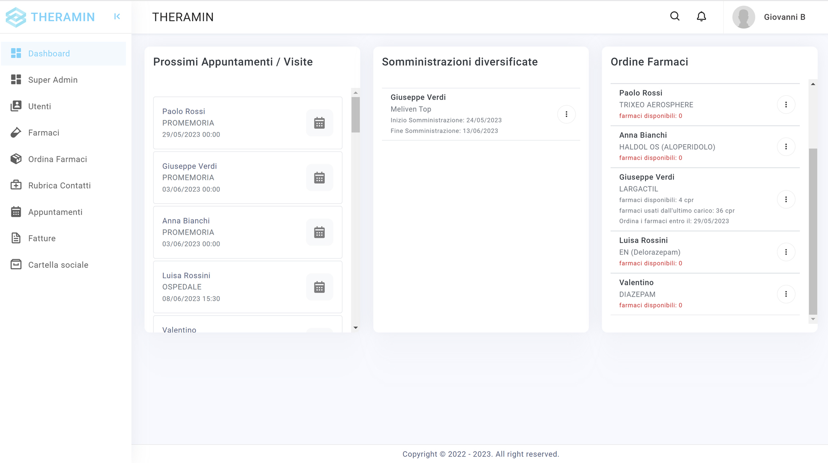The image size is (828, 463).
Task: Open the Fatture invoices section
Action: coord(42,238)
